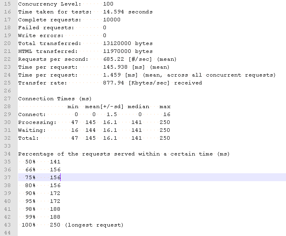Click the 'Transfer rate:' label
Screen dimensions: 286x236
(x=42, y=83)
